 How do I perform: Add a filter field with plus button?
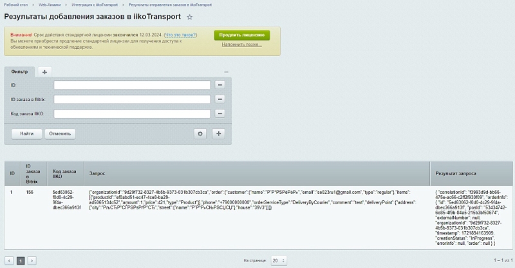tap(219, 133)
